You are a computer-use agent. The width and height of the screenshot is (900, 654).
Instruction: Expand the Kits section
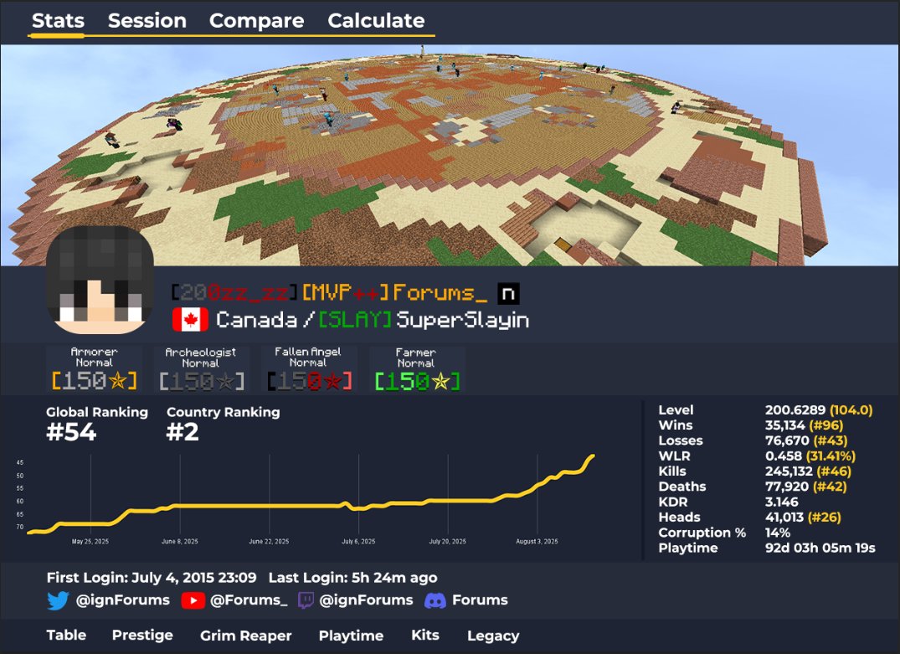pyautogui.click(x=424, y=636)
